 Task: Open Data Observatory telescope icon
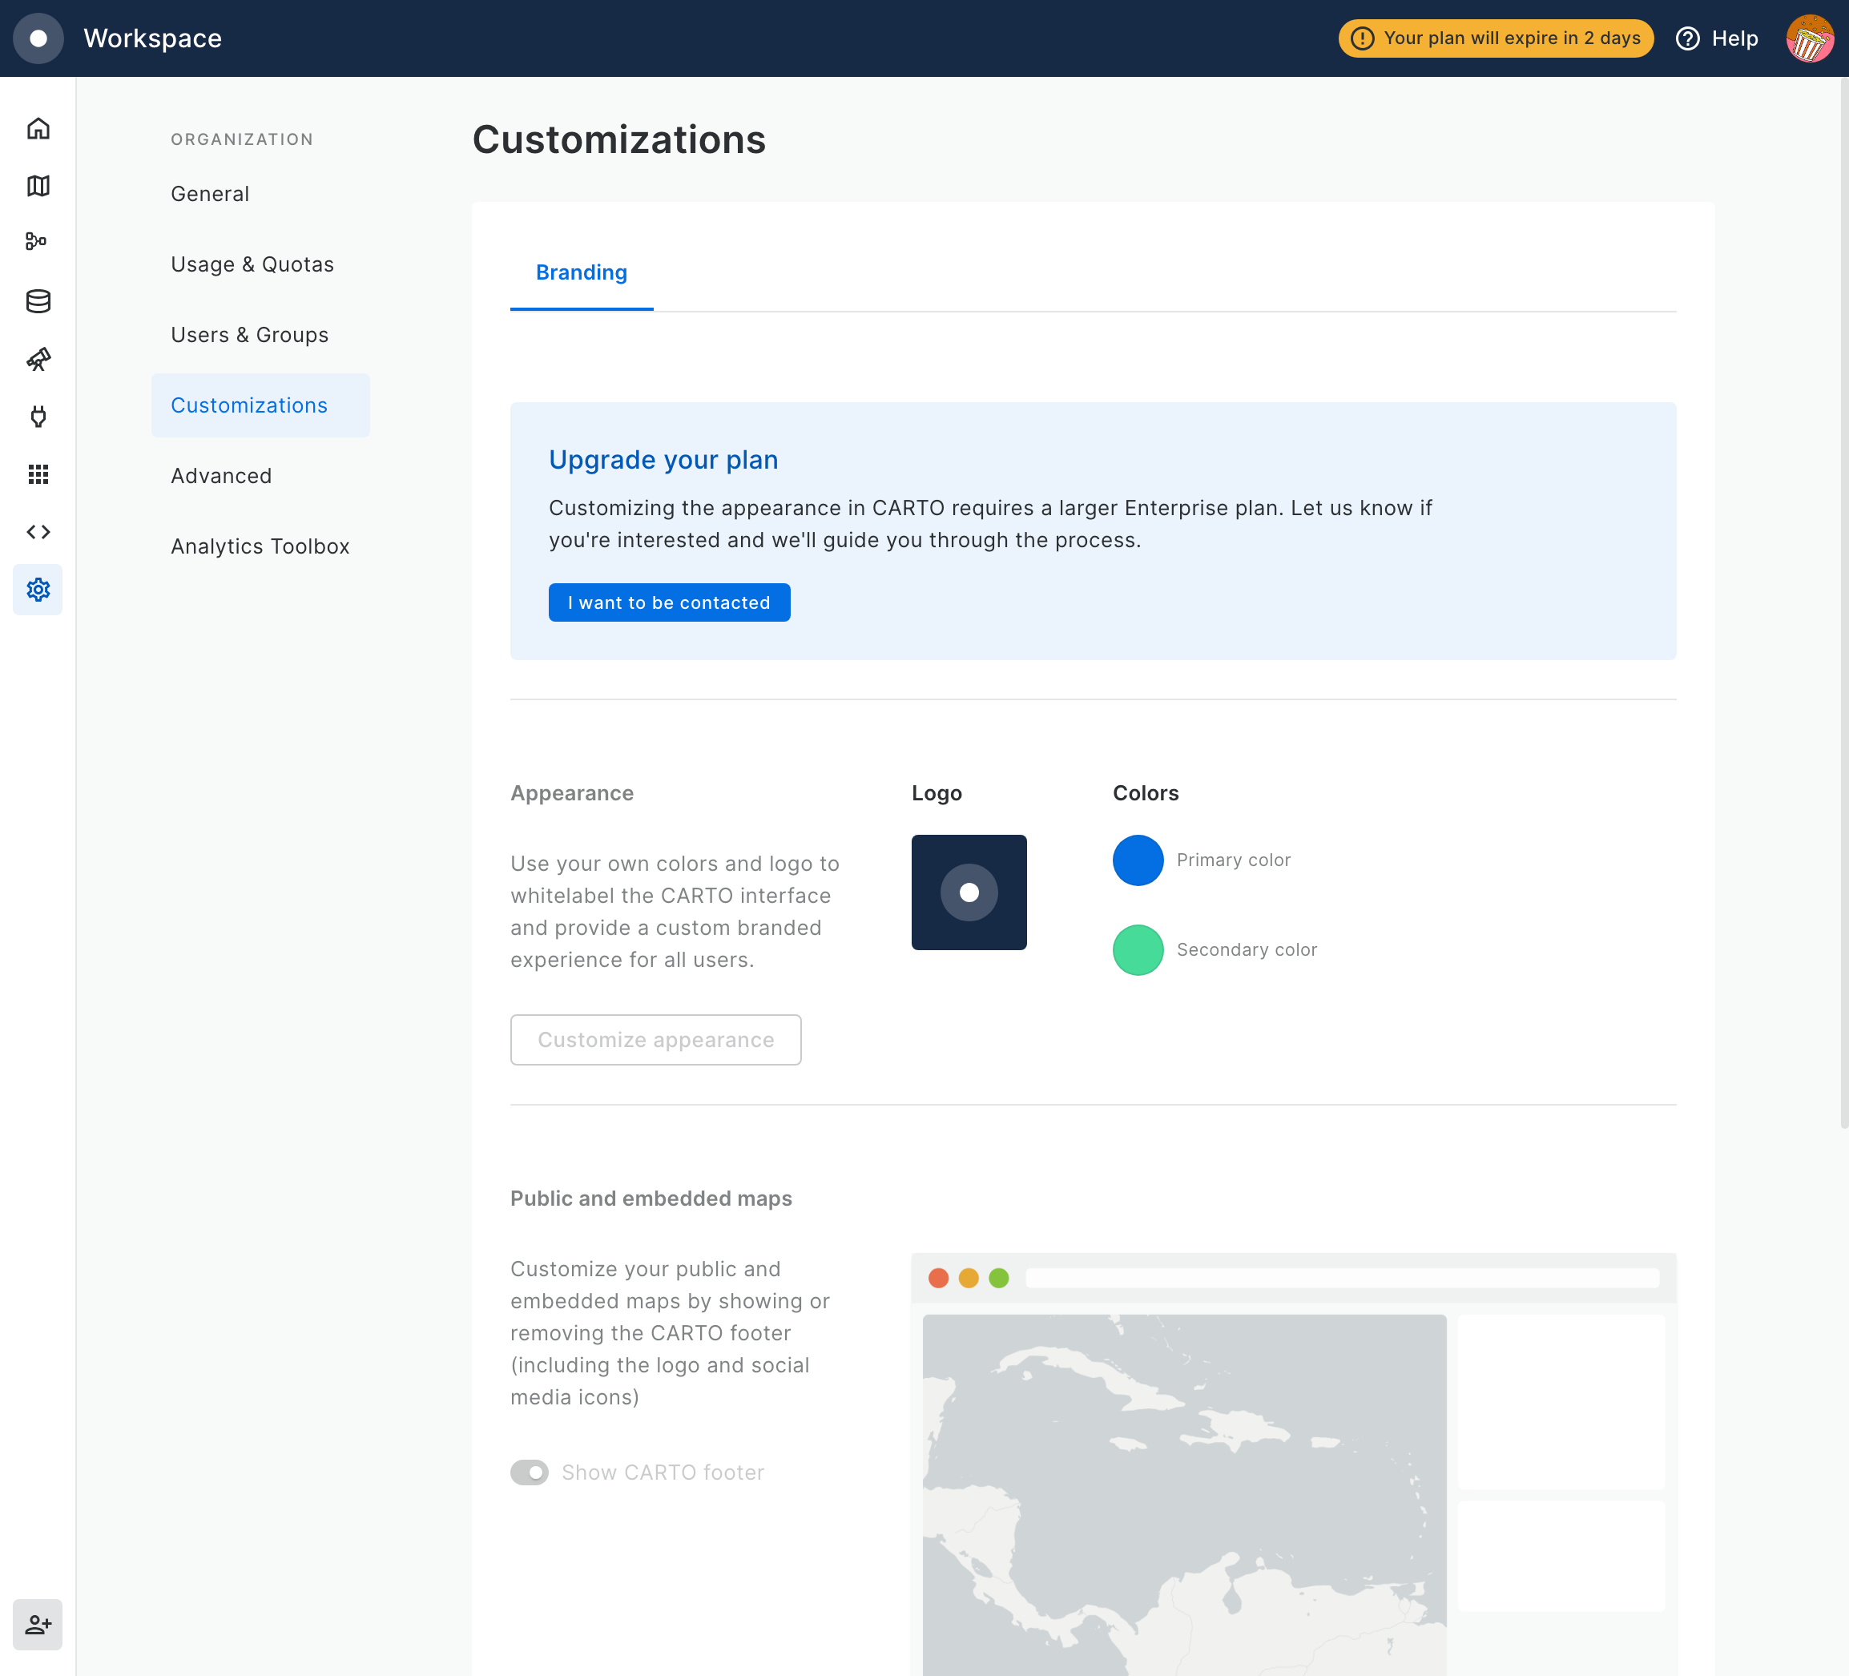click(38, 359)
